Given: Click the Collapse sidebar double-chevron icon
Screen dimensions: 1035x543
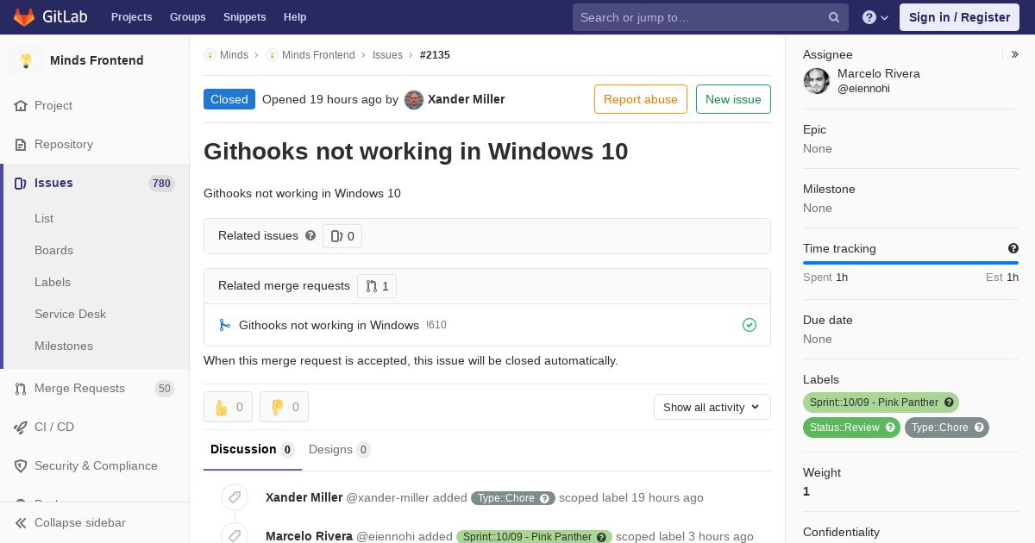Looking at the screenshot, I should (21, 522).
